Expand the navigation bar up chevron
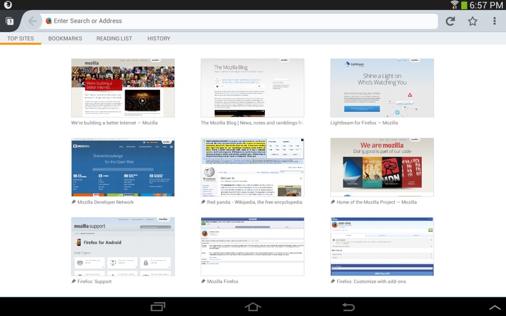 [x=494, y=307]
